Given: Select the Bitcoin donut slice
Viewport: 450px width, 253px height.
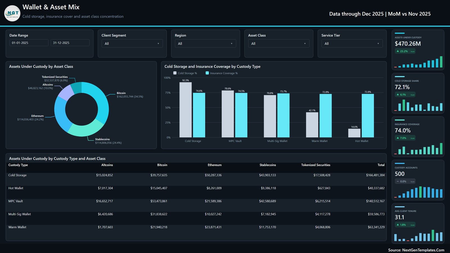Looking at the screenshot, I should pos(101,101).
